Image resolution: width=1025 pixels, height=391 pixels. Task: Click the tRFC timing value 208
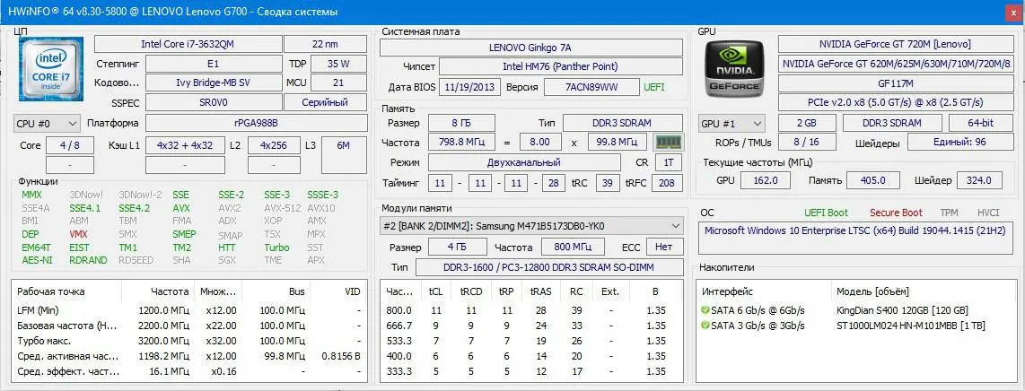[667, 183]
